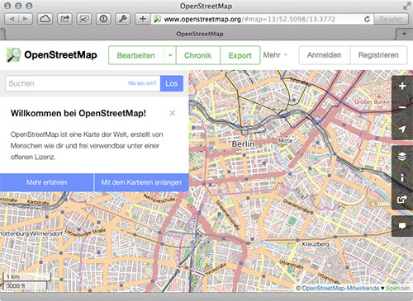Zoom out with the map minus button
The height and width of the screenshot is (301, 413).
402,107
